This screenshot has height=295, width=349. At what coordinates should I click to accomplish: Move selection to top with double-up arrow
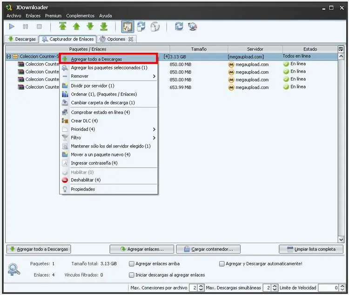tap(63, 26)
